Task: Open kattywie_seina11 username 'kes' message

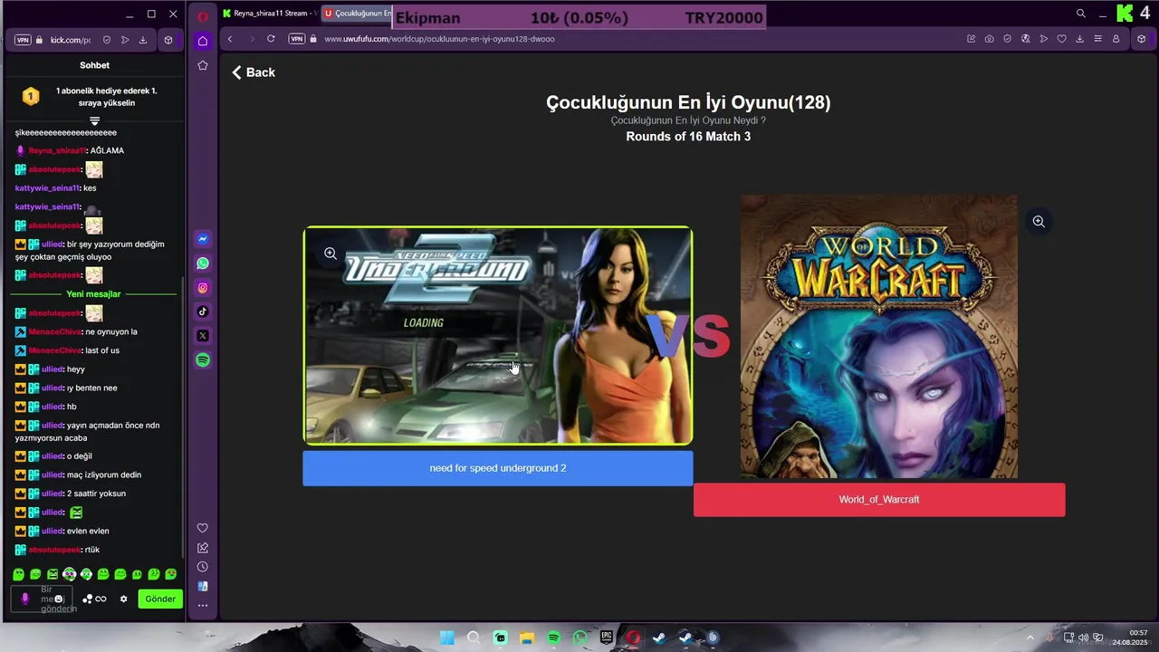Action: click(47, 188)
